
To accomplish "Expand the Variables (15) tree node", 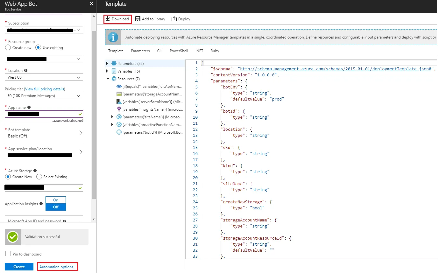I will coord(107,71).
